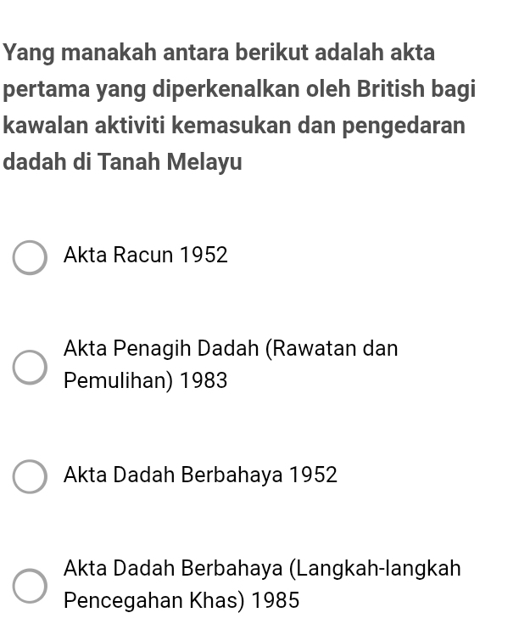Click question line starting "pertama yang diperkenalkan"

click(239, 89)
